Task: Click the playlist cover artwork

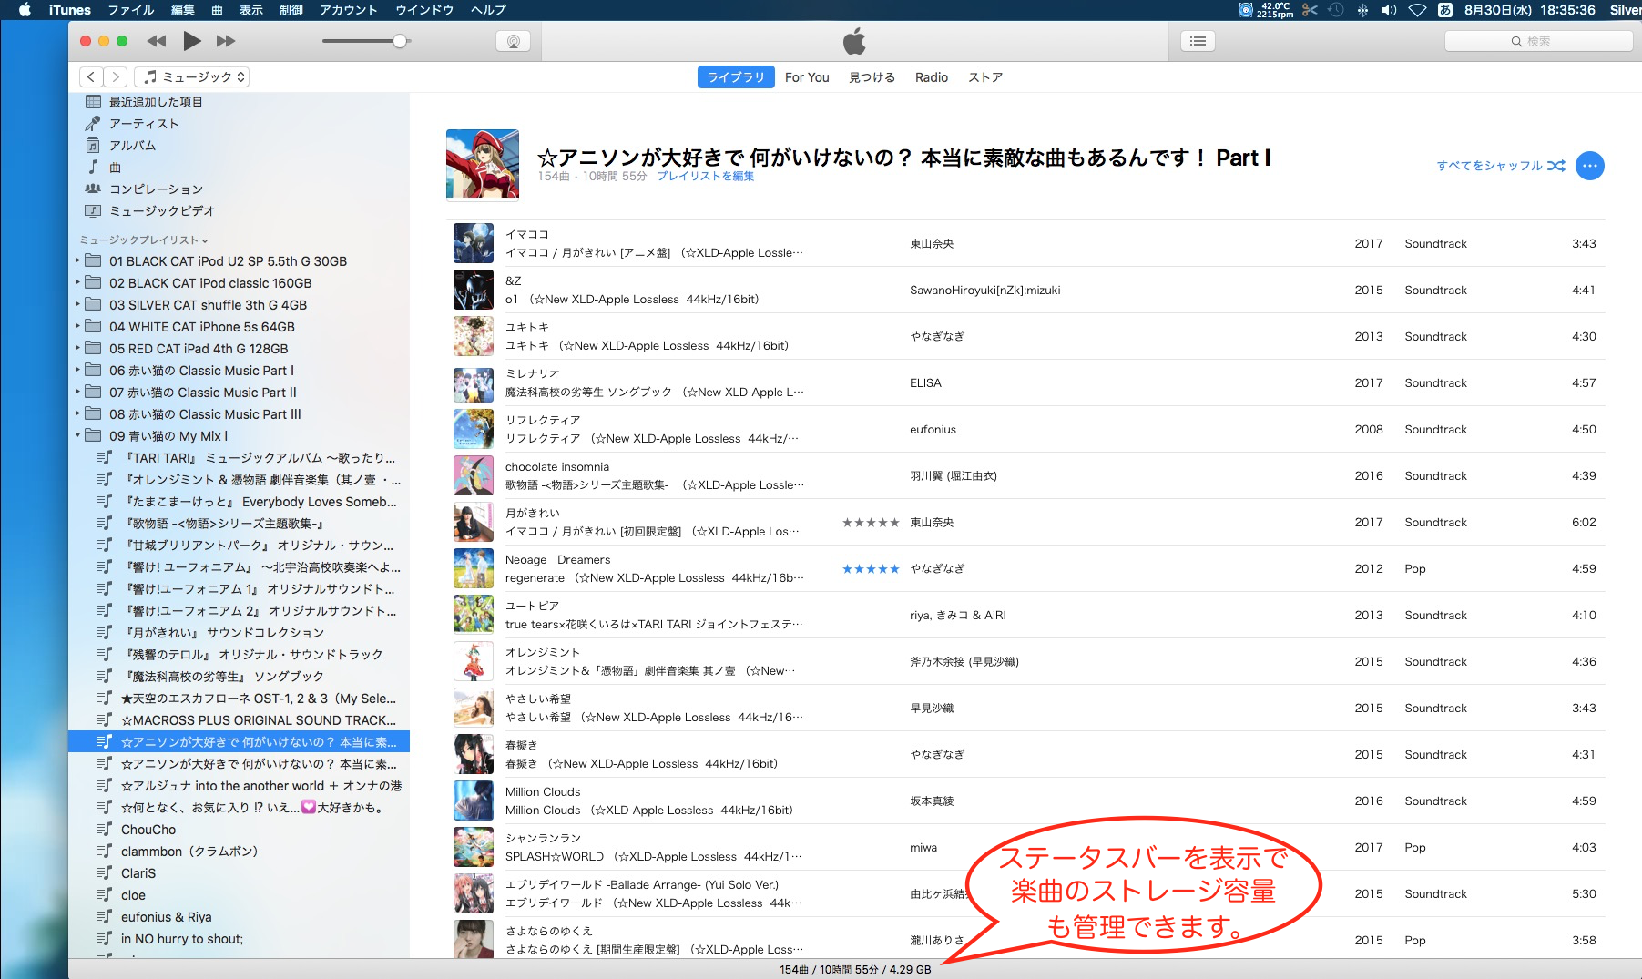Action: point(483,164)
